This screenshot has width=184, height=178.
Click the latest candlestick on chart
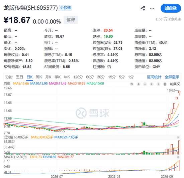click(x=179, y=93)
